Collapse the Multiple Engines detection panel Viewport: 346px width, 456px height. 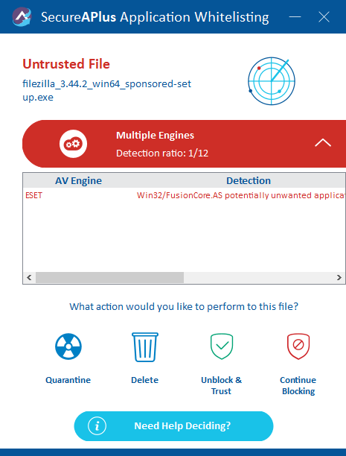coord(323,143)
